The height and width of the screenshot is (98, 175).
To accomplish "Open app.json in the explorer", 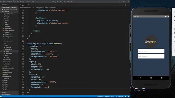I will [7, 70].
